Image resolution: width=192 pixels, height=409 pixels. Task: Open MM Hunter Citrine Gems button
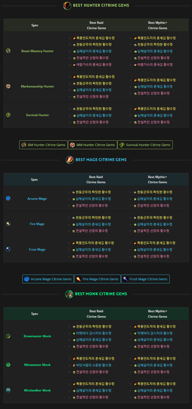pyautogui.click(x=92, y=145)
